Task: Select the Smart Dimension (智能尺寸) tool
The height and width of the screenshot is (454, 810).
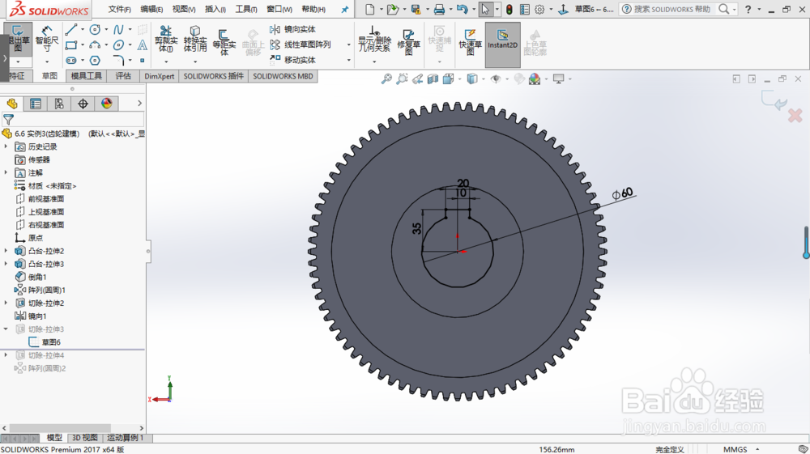Action: 47,39
